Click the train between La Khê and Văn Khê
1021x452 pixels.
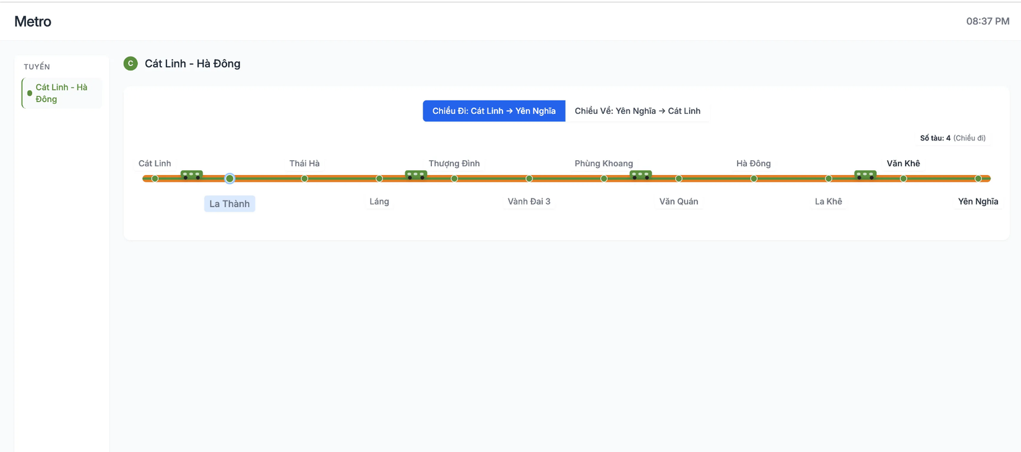tap(865, 176)
